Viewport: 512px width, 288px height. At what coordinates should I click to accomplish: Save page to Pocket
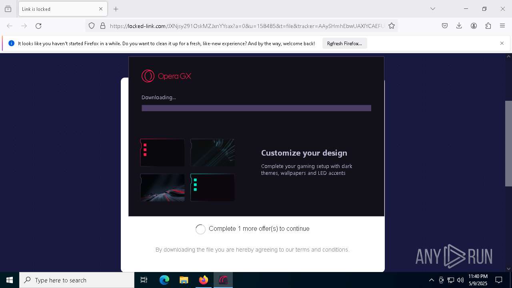pyautogui.click(x=445, y=26)
